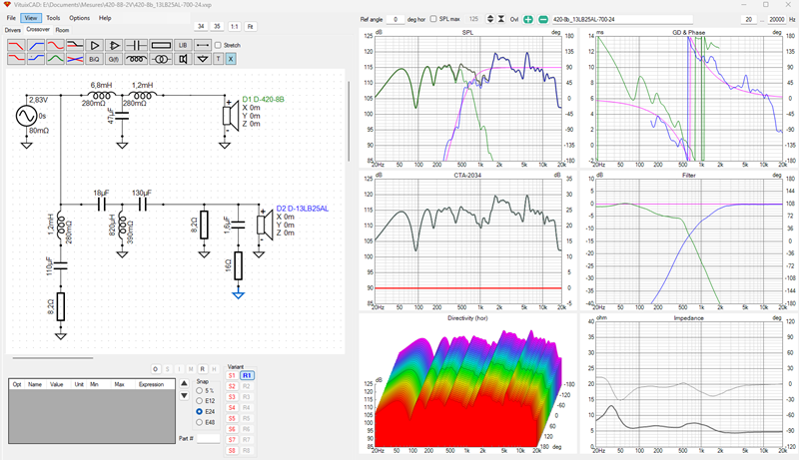Open the Tools menu

click(53, 18)
